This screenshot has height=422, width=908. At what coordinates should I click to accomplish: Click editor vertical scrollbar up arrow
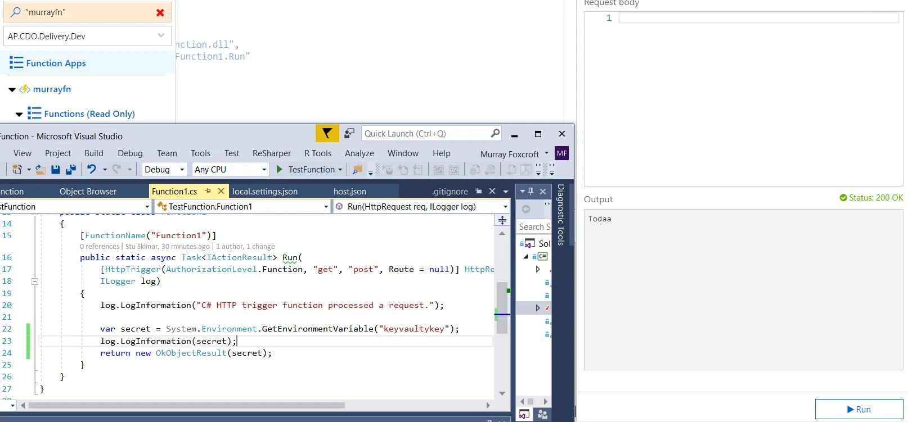502,233
